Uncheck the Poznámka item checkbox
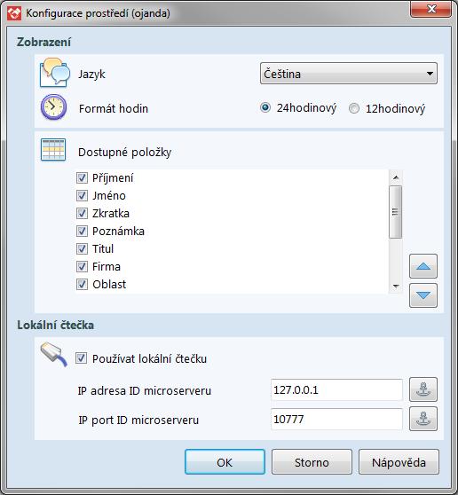 click(82, 231)
